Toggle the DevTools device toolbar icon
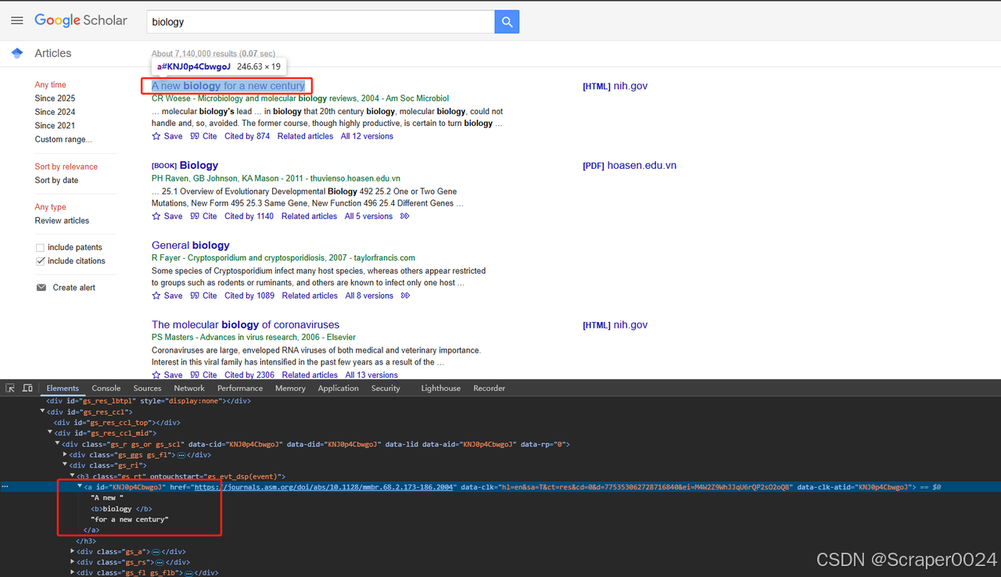Screen dimensions: 1001x577 point(27,388)
